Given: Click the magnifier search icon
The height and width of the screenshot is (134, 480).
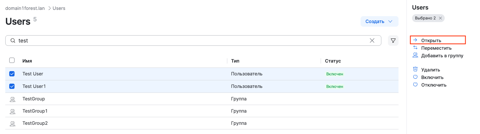Looking at the screenshot, I should pos(13,40).
